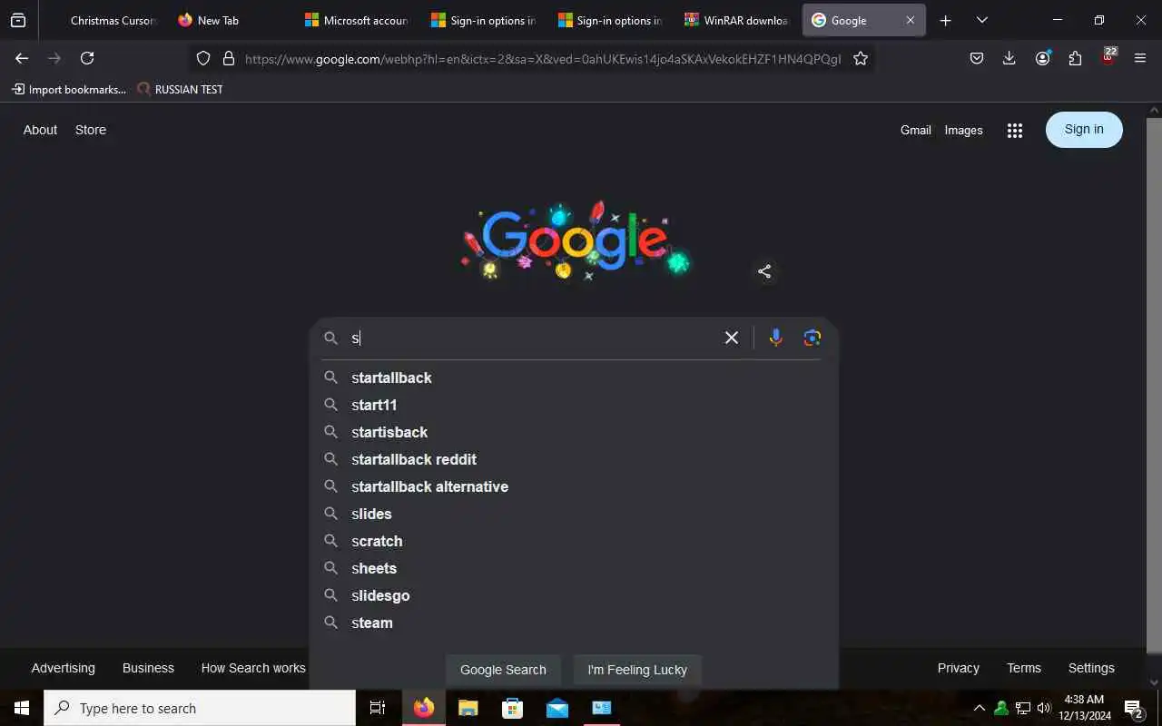Reload the current page
The height and width of the screenshot is (726, 1162).
[x=87, y=58]
